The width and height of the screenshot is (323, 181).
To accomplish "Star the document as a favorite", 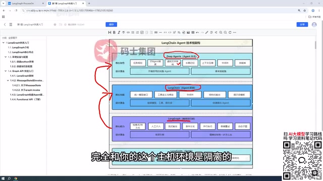I will point(55,25).
